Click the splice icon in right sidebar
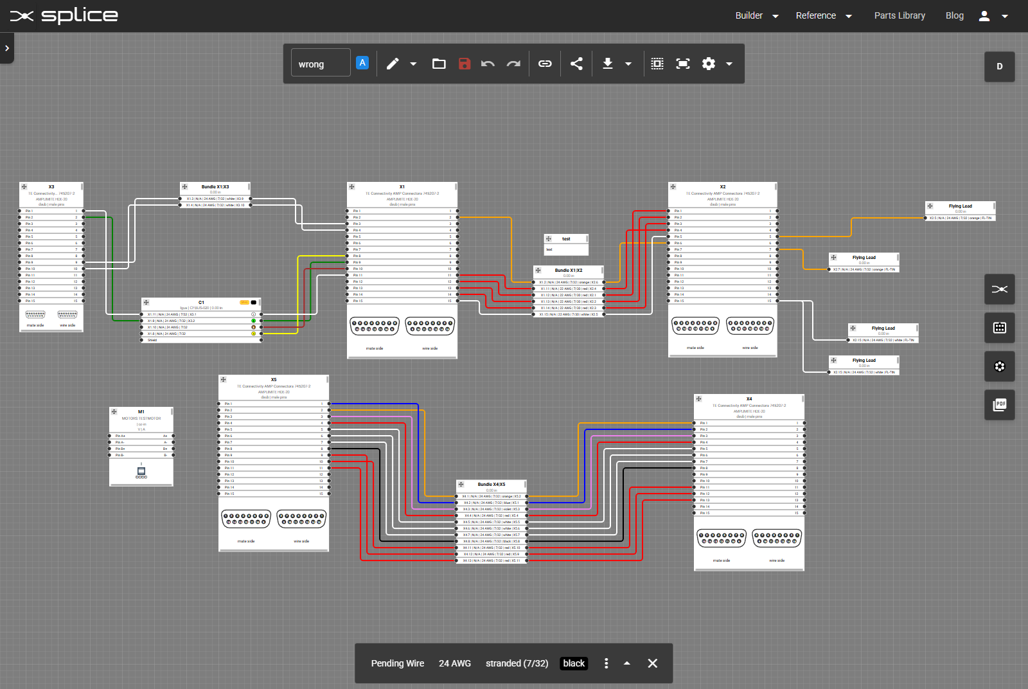This screenshot has width=1028, height=689. click(x=999, y=289)
